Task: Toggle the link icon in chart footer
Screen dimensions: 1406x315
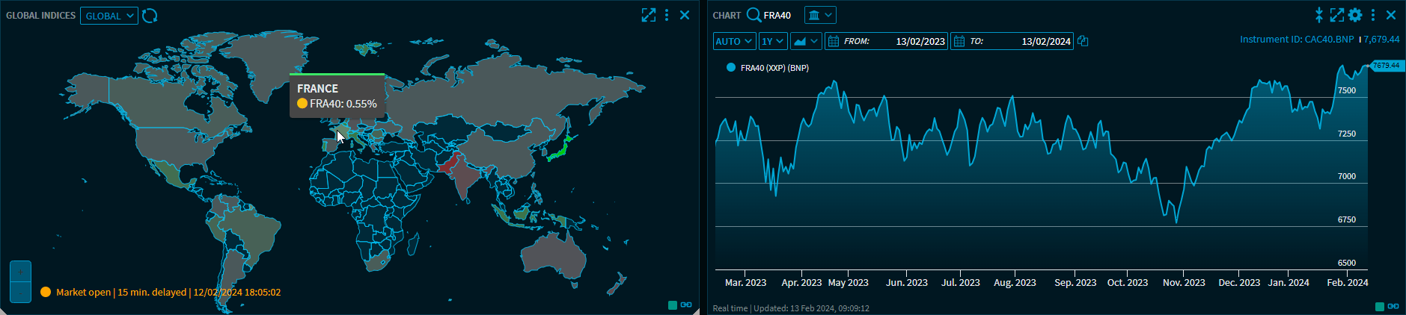Action: (1393, 306)
